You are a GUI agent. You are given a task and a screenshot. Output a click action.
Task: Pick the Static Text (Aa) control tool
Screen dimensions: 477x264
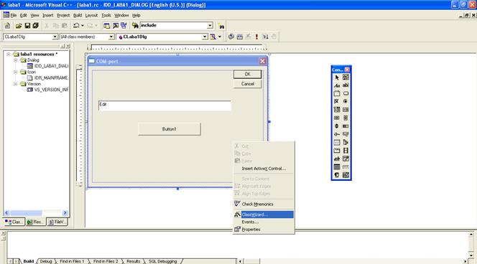pos(337,85)
